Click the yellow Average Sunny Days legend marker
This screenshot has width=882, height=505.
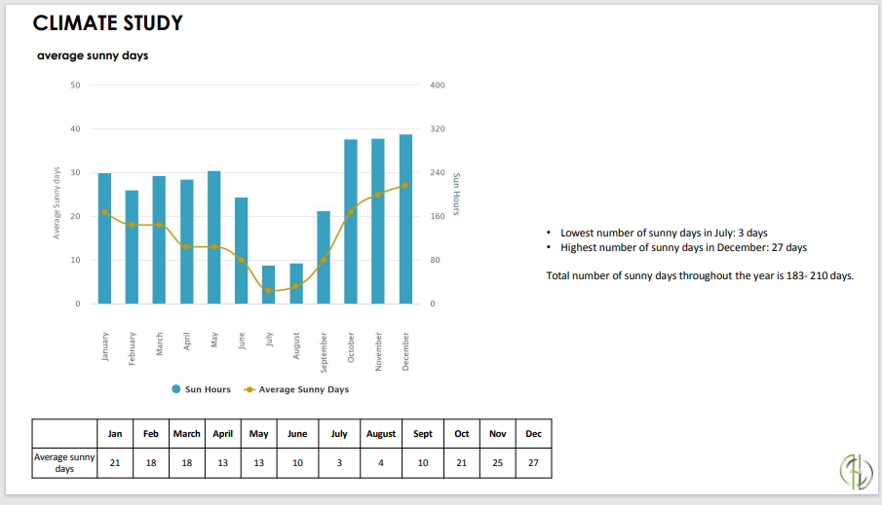pyautogui.click(x=249, y=389)
